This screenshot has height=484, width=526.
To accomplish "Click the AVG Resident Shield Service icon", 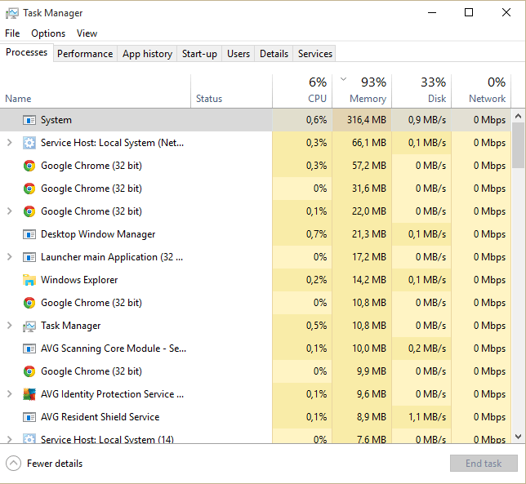I will (29, 417).
